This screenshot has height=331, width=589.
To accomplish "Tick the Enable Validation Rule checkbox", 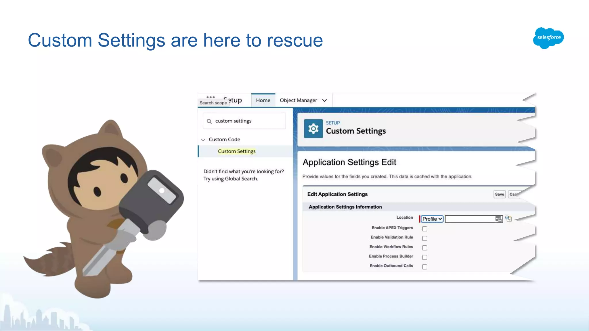I will click(x=424, y=238).
